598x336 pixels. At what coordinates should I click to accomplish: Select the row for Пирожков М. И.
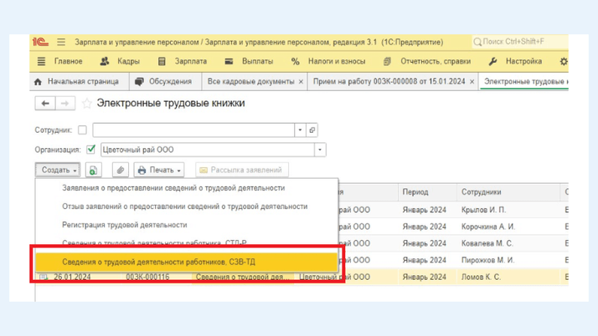point(453,260)
